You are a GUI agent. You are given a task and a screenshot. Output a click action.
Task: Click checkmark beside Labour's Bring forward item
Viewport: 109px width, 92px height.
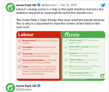[20, 41]
